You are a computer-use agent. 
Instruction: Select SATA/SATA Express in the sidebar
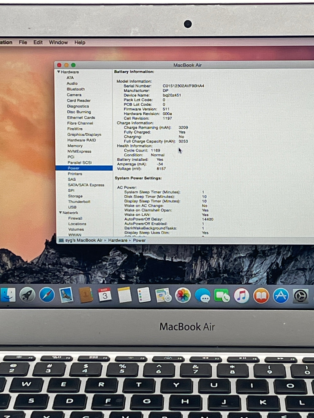point(86,185)
